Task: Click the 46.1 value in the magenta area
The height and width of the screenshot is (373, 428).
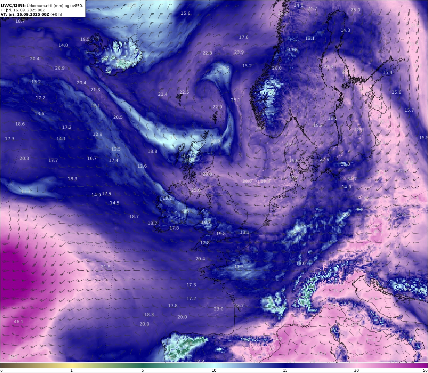Action: tap(19, 322)
